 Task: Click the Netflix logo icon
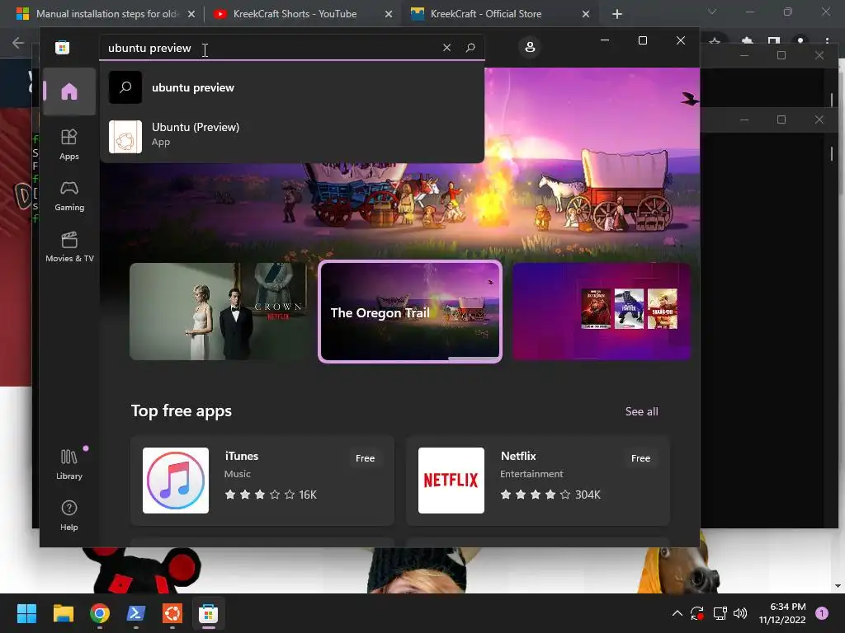click(x=451, y=481)
